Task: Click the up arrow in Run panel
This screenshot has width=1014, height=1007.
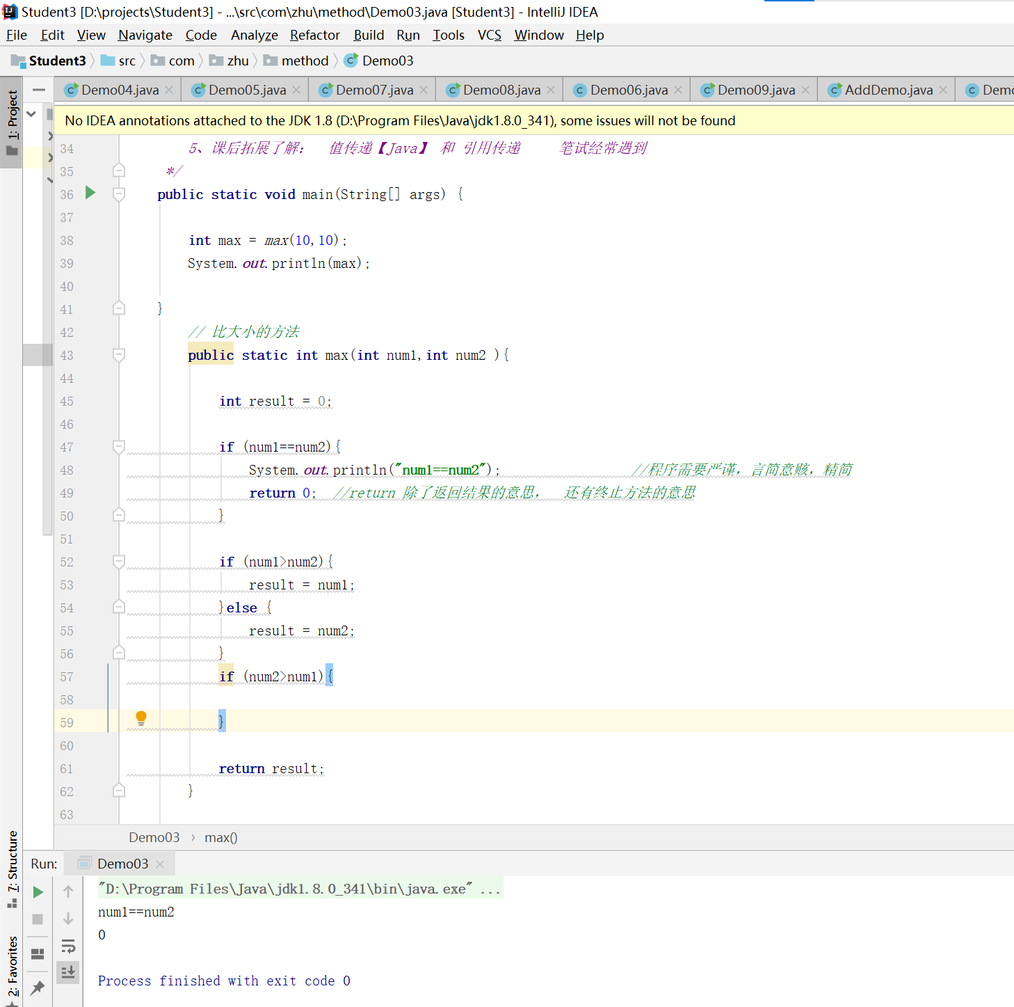Action: coord(68,891)
